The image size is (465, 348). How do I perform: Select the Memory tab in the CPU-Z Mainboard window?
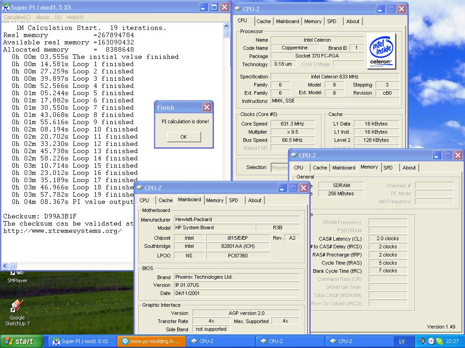215,200
